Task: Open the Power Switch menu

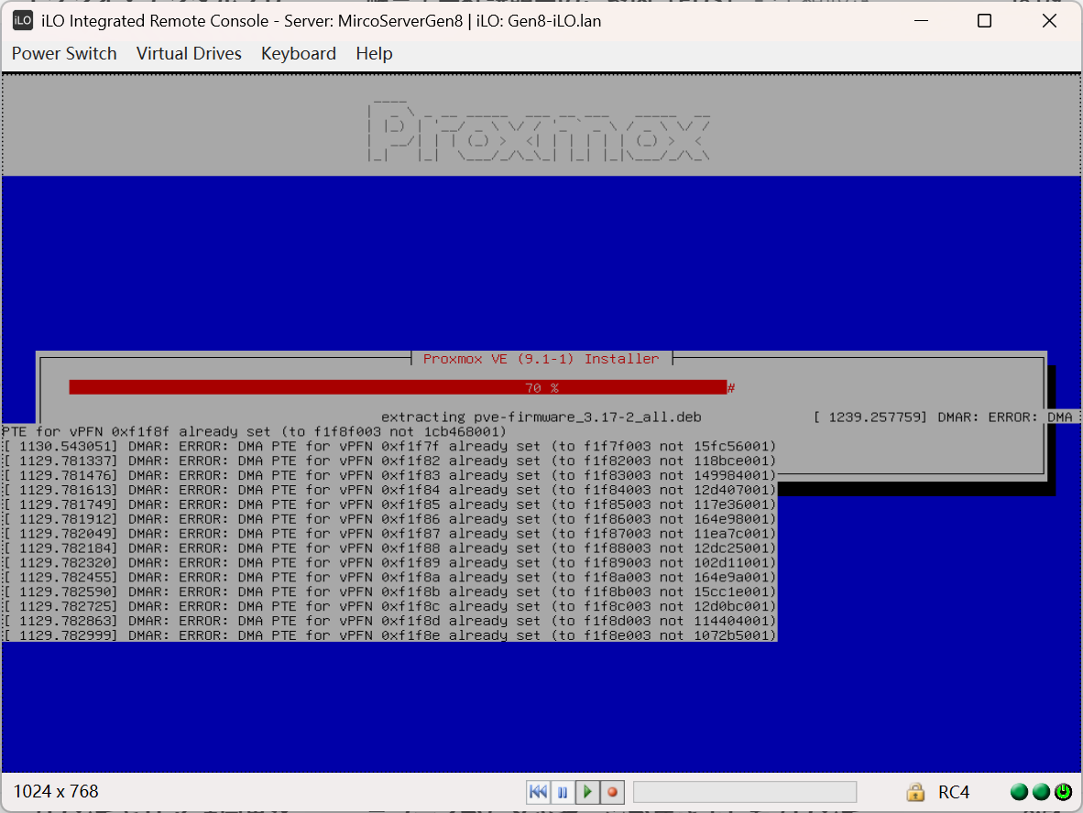Action: point(64,54)
